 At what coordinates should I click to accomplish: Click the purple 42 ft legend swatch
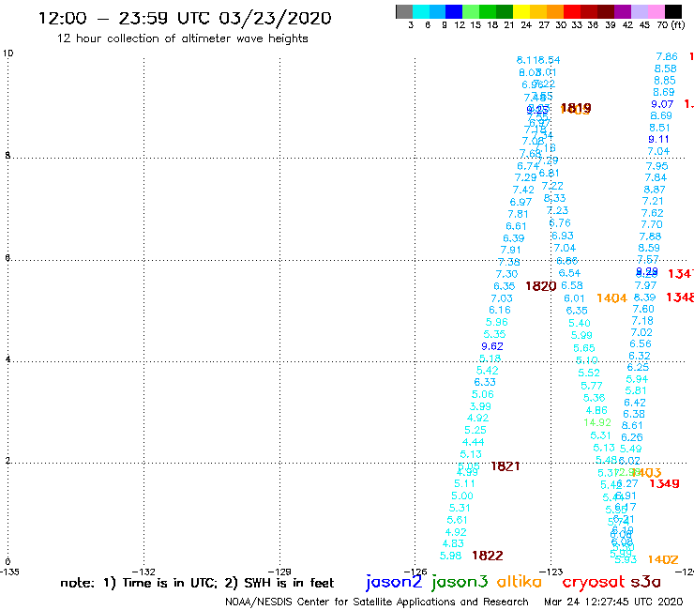(x=623, y=11)
